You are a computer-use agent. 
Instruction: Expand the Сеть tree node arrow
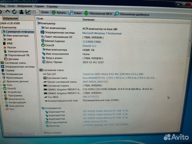click(1, 85)
